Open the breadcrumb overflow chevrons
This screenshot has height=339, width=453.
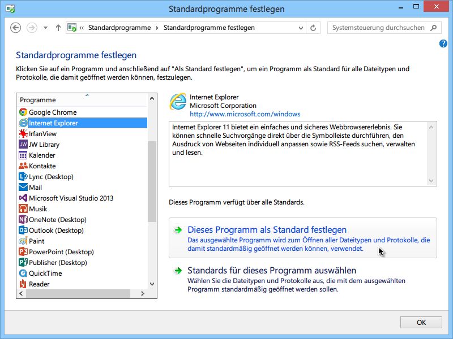click(82, 28)
